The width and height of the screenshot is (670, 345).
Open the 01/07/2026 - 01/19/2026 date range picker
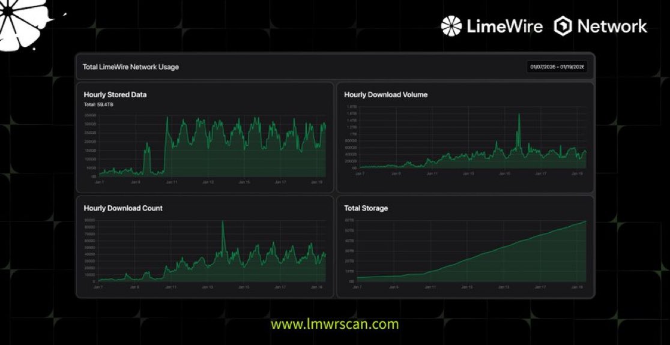pos(557,67)
